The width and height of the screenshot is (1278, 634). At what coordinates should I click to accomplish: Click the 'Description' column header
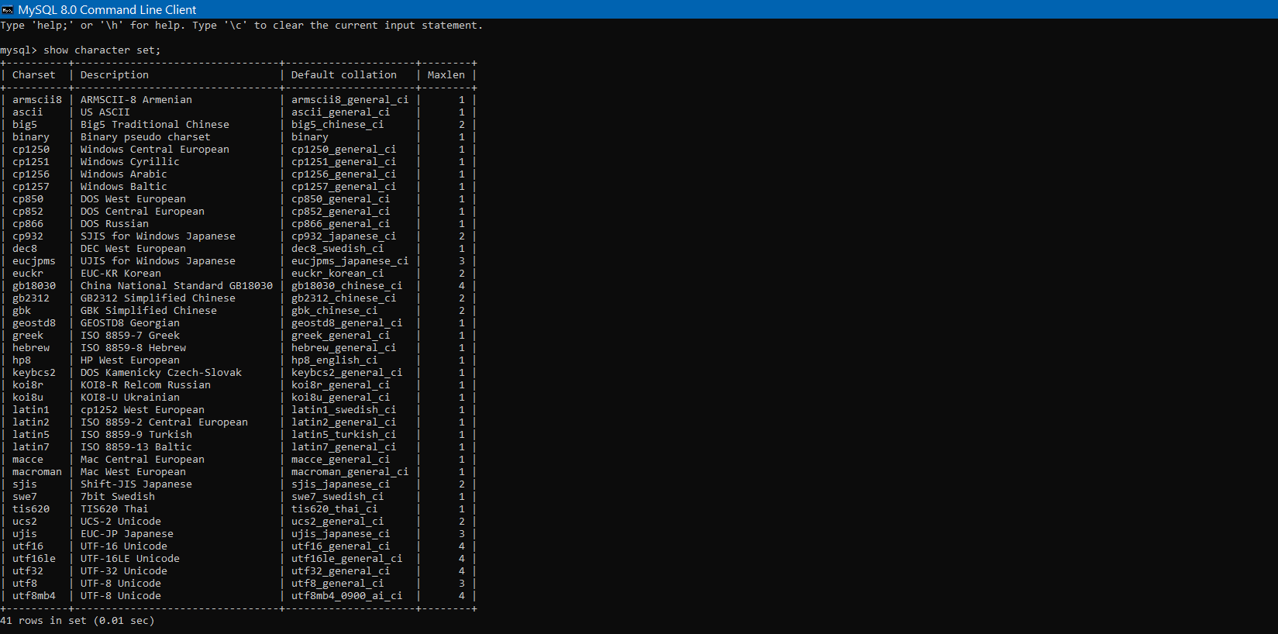[115, 75]
